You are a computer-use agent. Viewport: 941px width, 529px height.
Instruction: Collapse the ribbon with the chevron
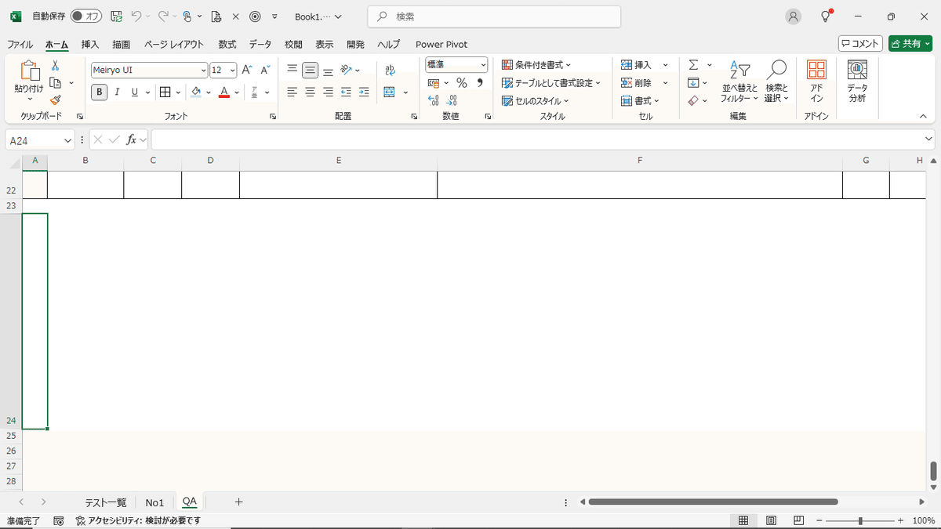[x=923, y=116]
